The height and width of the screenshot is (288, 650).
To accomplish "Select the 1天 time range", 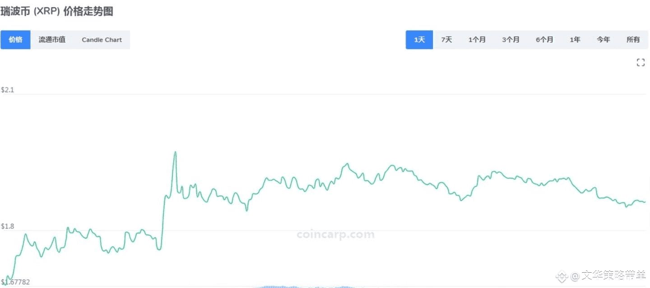I will [419, 40].
